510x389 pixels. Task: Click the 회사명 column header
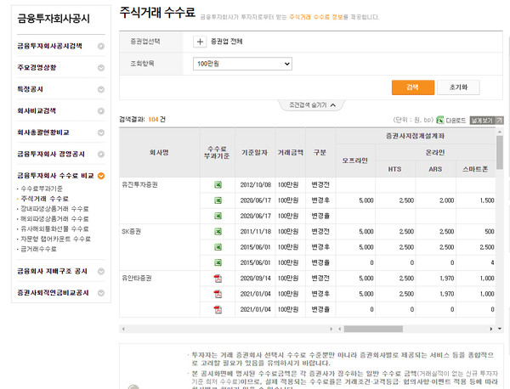click(x=160, y=153)
